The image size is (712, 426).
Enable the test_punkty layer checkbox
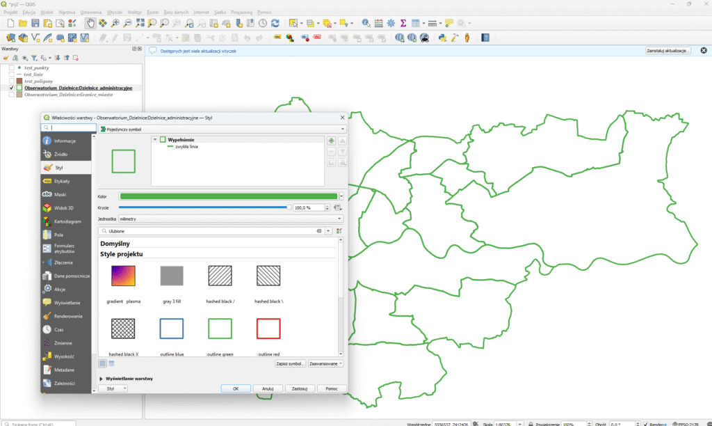click(x=11, y=68)
